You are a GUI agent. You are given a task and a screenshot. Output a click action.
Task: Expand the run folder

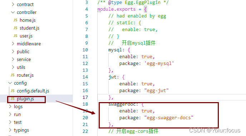tap(10, 114)
